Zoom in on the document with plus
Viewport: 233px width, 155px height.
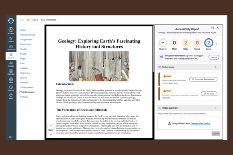coord(51,126)
